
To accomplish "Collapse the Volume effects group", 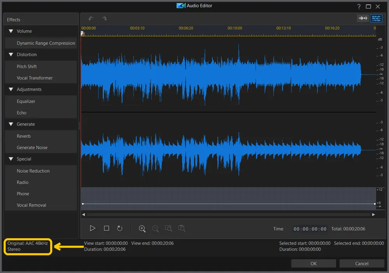I will [x=11, y=31].
